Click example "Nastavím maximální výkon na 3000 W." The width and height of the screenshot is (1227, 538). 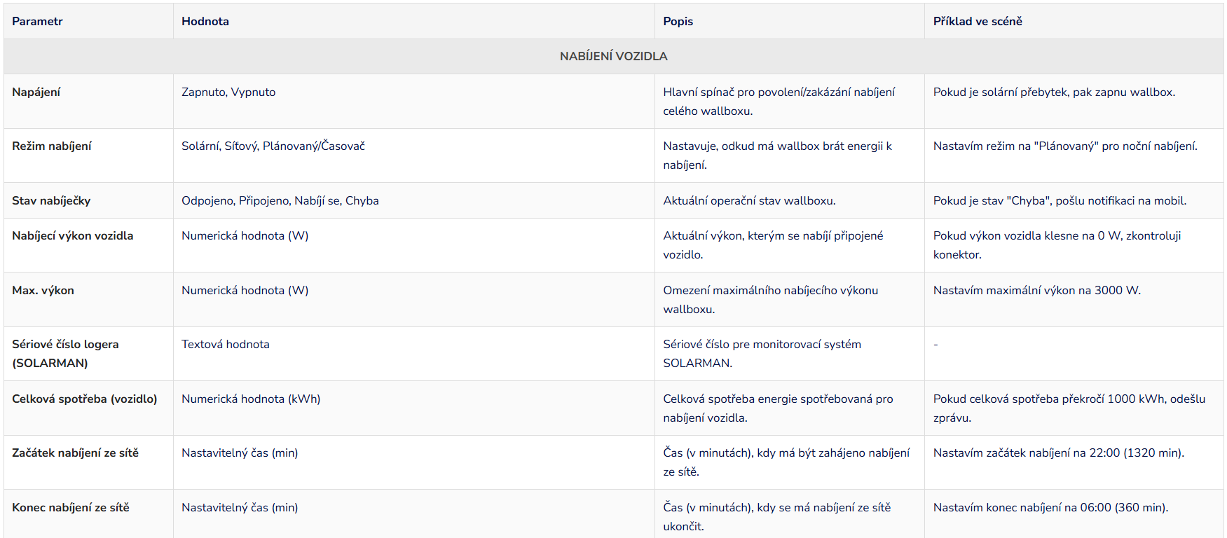[x=1036, y=290]
